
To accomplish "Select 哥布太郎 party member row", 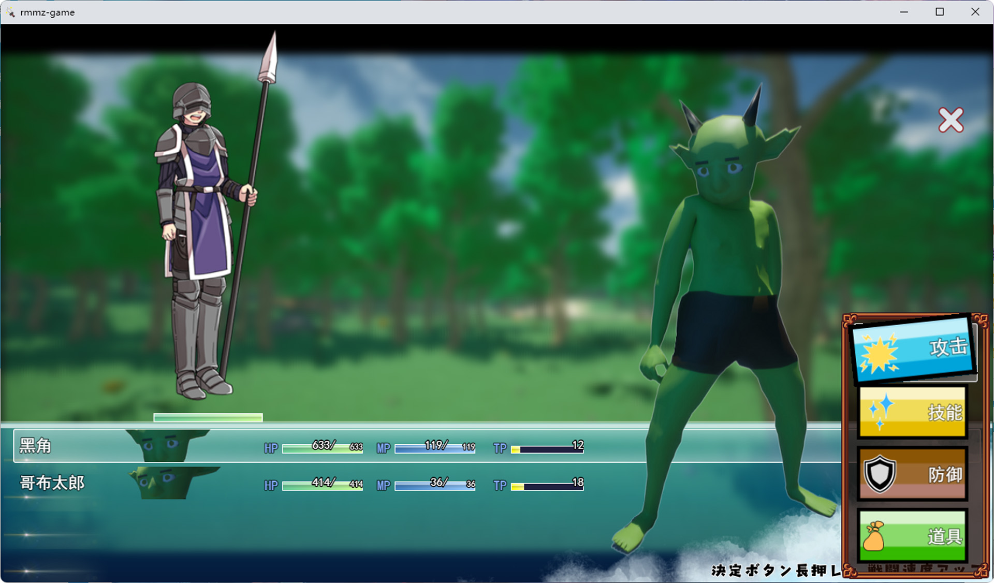I will click(52, 483).
